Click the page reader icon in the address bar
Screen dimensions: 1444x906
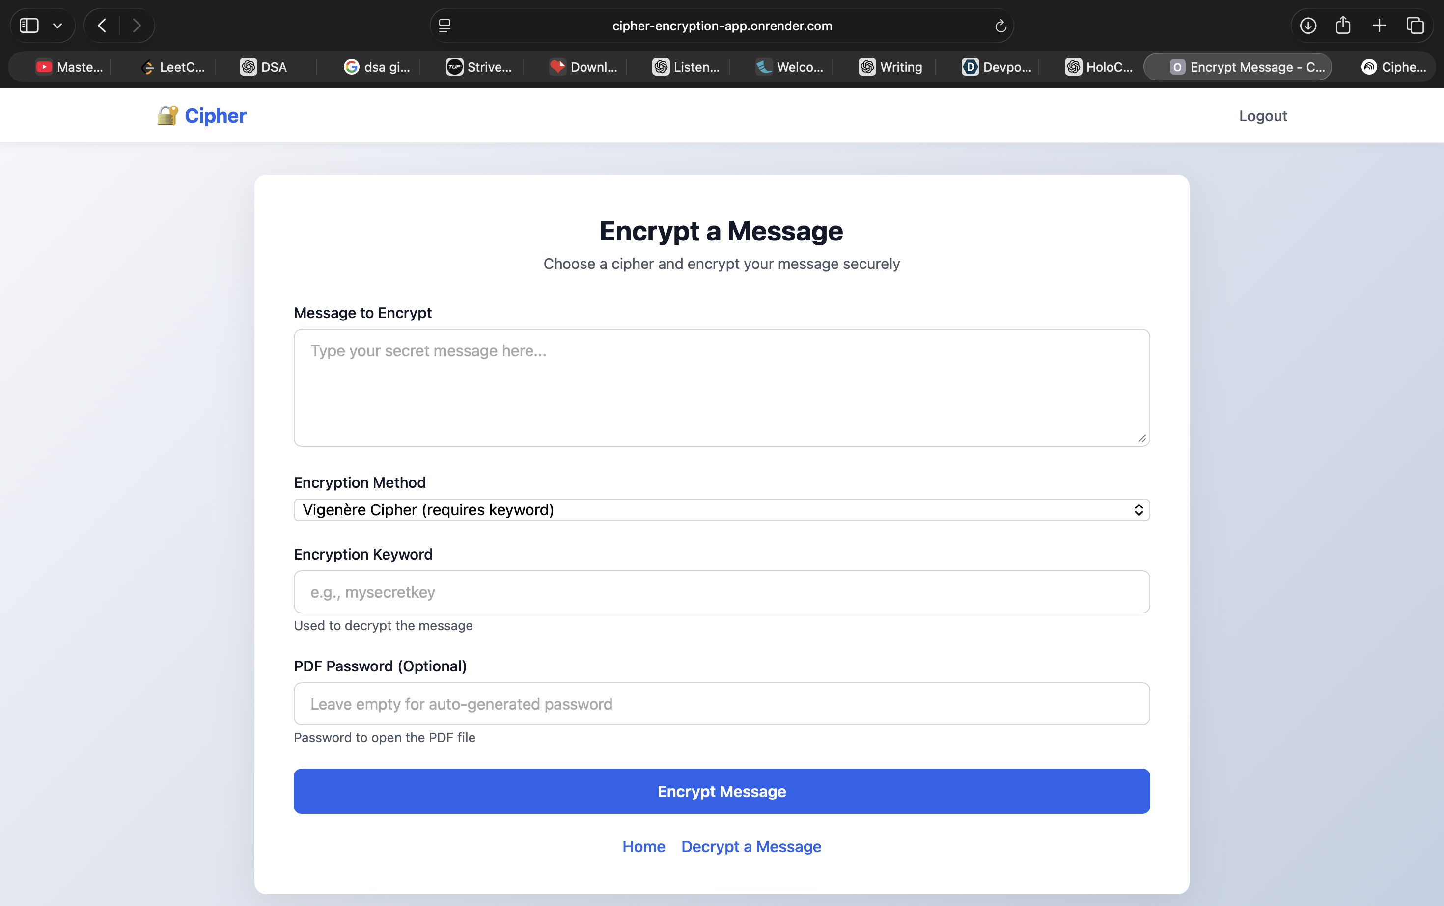tap(444, 26)
